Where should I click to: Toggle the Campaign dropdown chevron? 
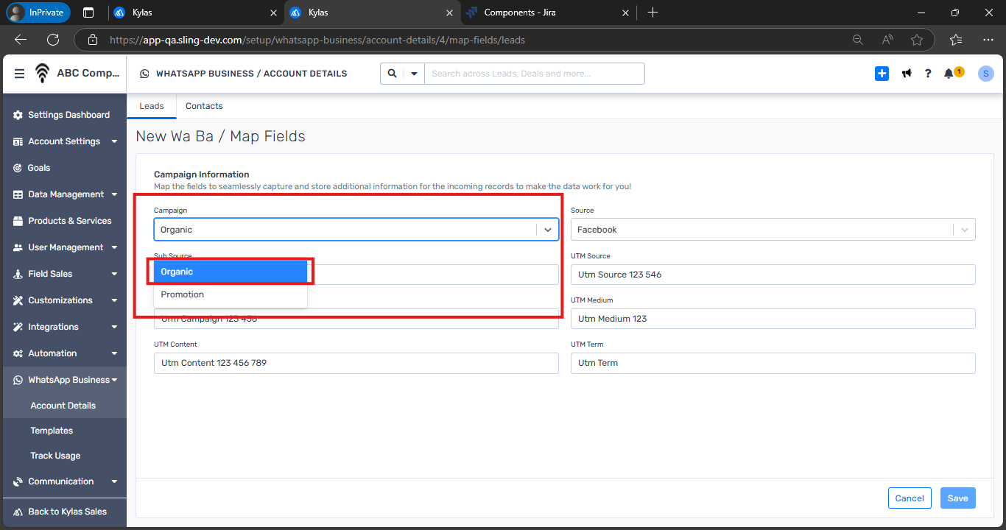(548, 230)
